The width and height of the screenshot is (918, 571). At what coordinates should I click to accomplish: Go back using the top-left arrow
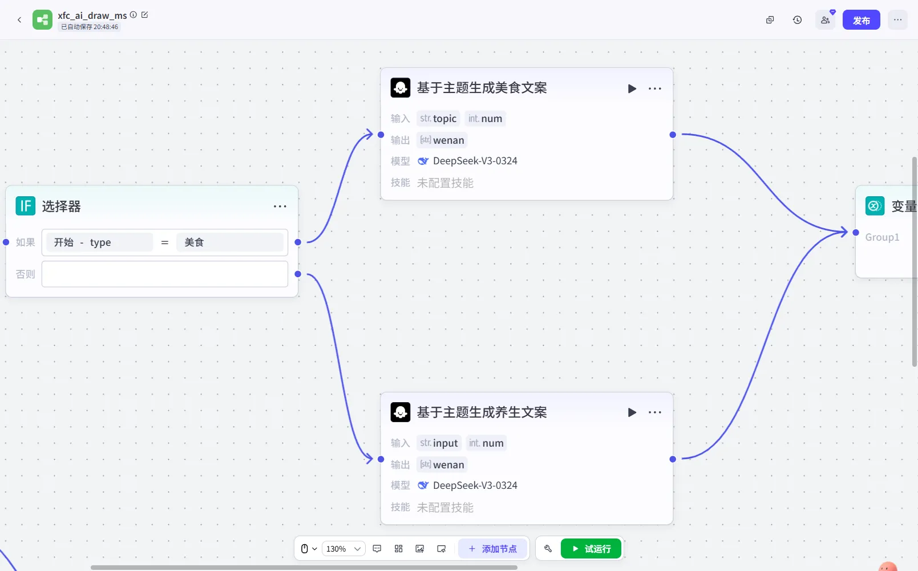pyautogui.click(x=19, y=20)
